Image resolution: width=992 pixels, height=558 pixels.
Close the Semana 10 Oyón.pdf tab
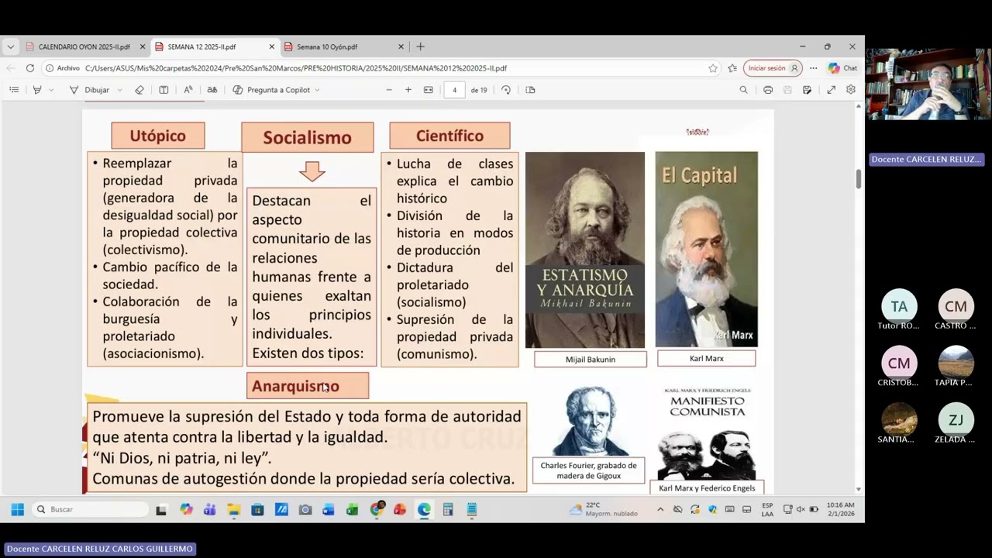tap(401, 46)
